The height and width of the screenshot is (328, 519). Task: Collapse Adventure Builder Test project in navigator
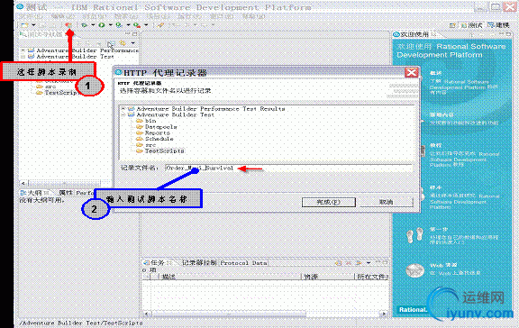[23, 57]
